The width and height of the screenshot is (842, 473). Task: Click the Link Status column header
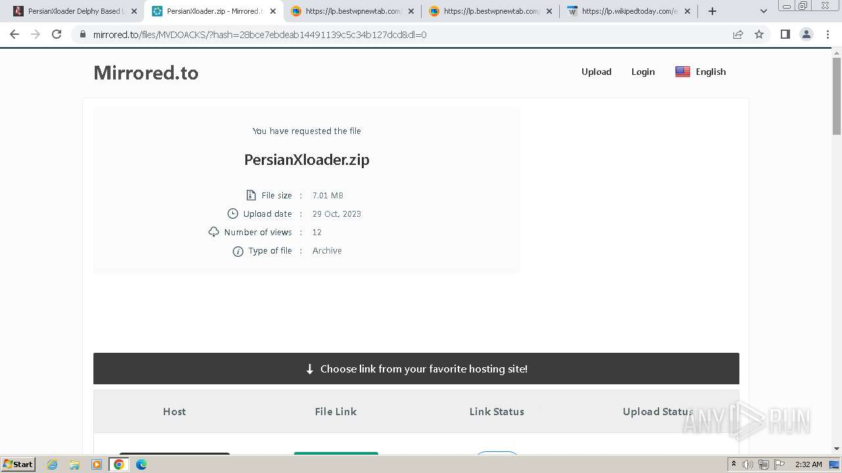(497, 411)
